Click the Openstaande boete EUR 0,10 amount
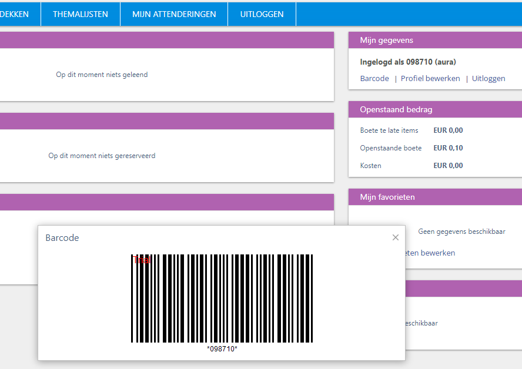 pyautogui.click(x=448, y=148)
